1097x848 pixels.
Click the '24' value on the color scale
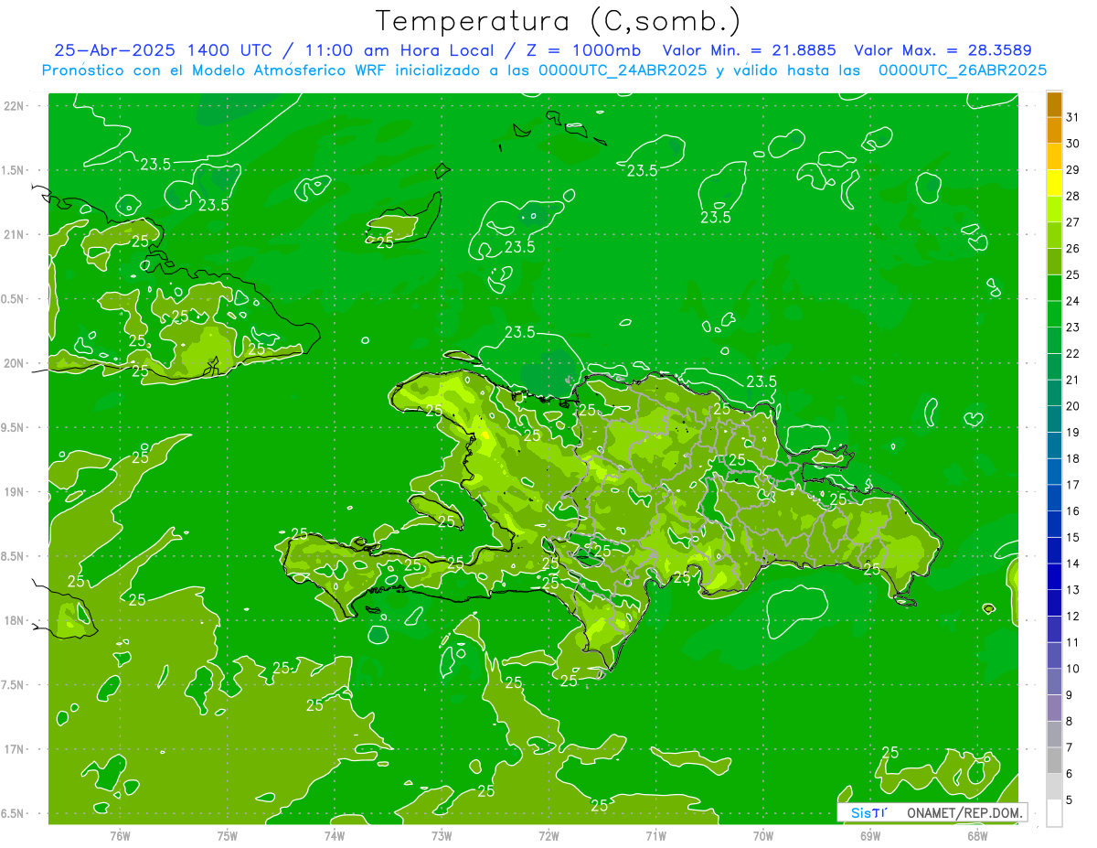point(1072,301)
